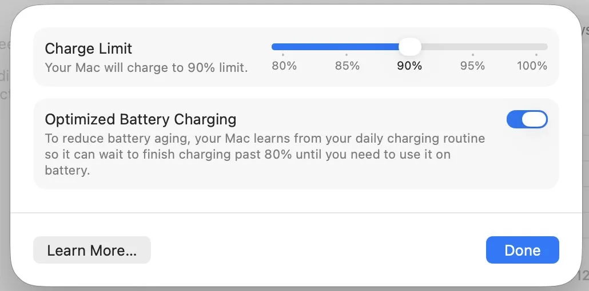
Task: Click the Charge Limit slider thumb
Action: [409, 47]
